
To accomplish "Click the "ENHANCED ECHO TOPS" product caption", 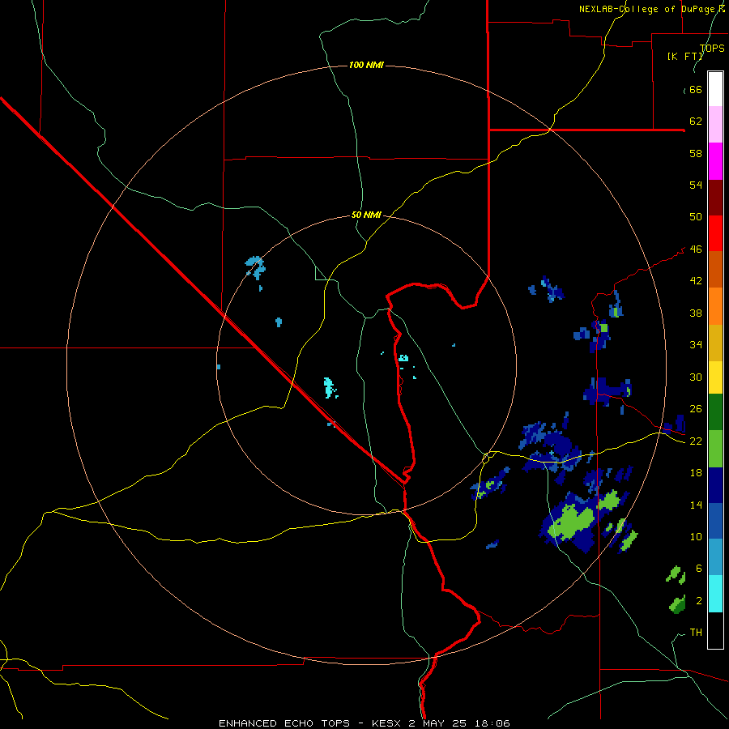I will point(284,723).
